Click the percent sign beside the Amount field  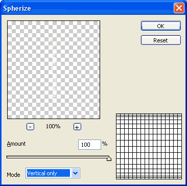coord(105,144)
